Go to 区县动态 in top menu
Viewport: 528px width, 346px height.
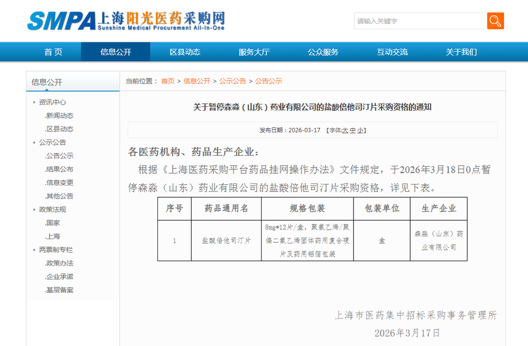(x=185, y=52)
